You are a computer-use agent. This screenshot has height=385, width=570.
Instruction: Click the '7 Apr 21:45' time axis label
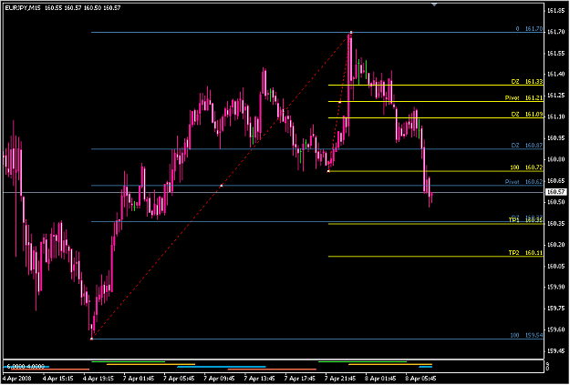pyautogui.click(x=341, y=379)
